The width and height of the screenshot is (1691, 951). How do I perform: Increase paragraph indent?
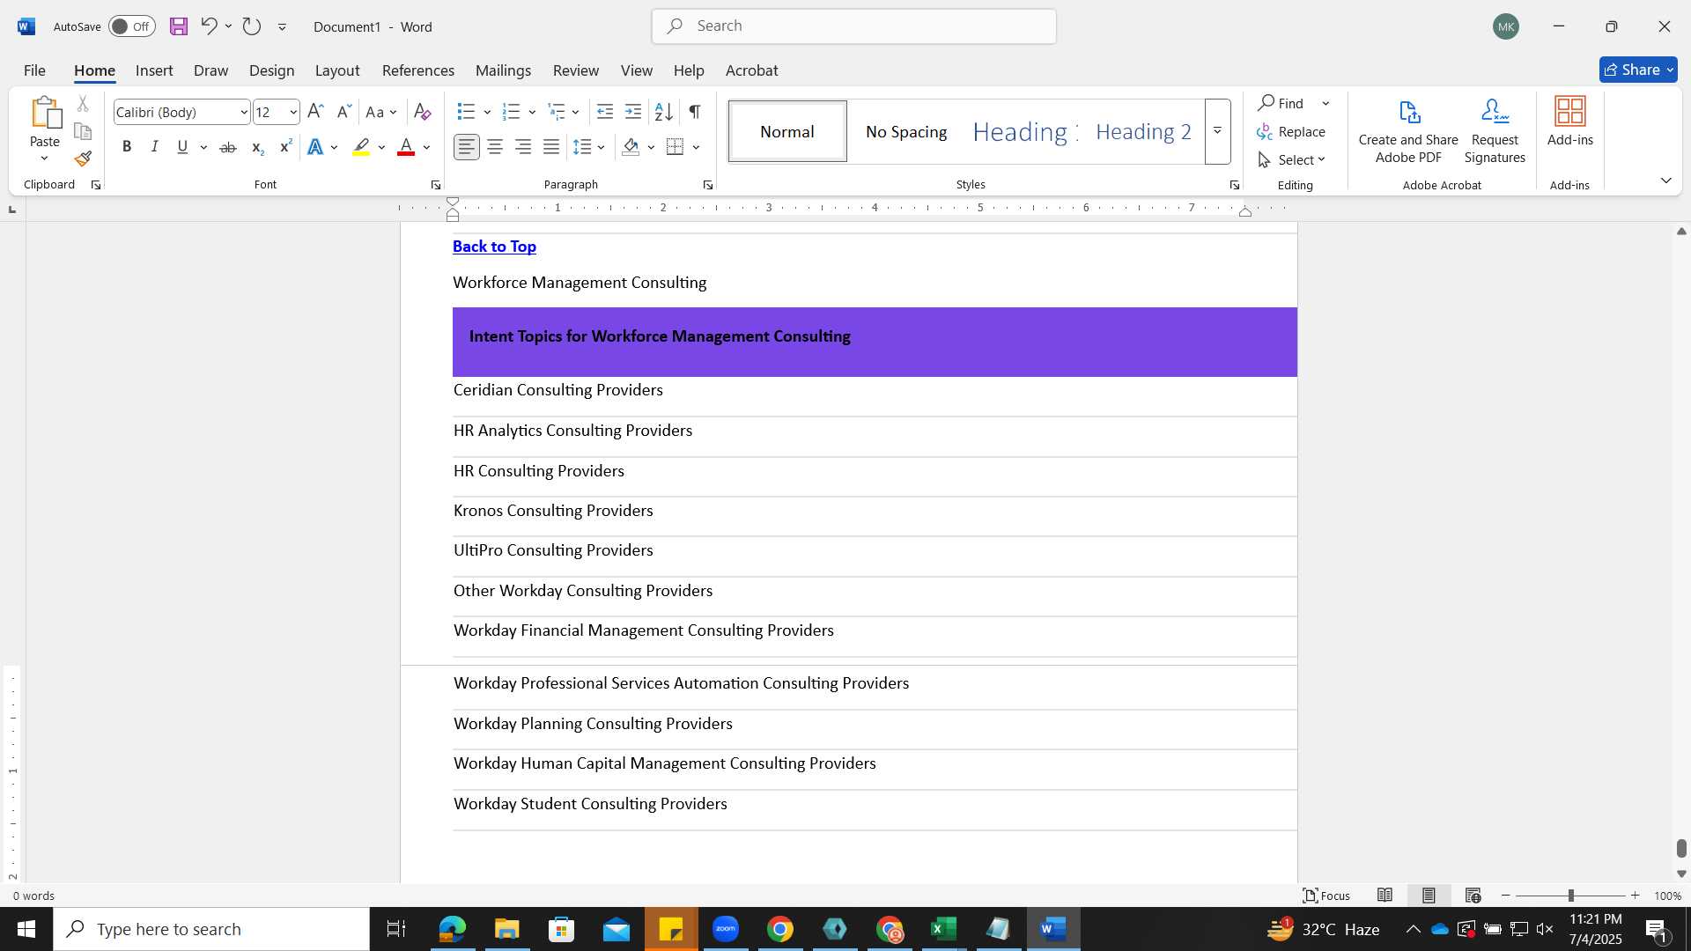[633, 112]
